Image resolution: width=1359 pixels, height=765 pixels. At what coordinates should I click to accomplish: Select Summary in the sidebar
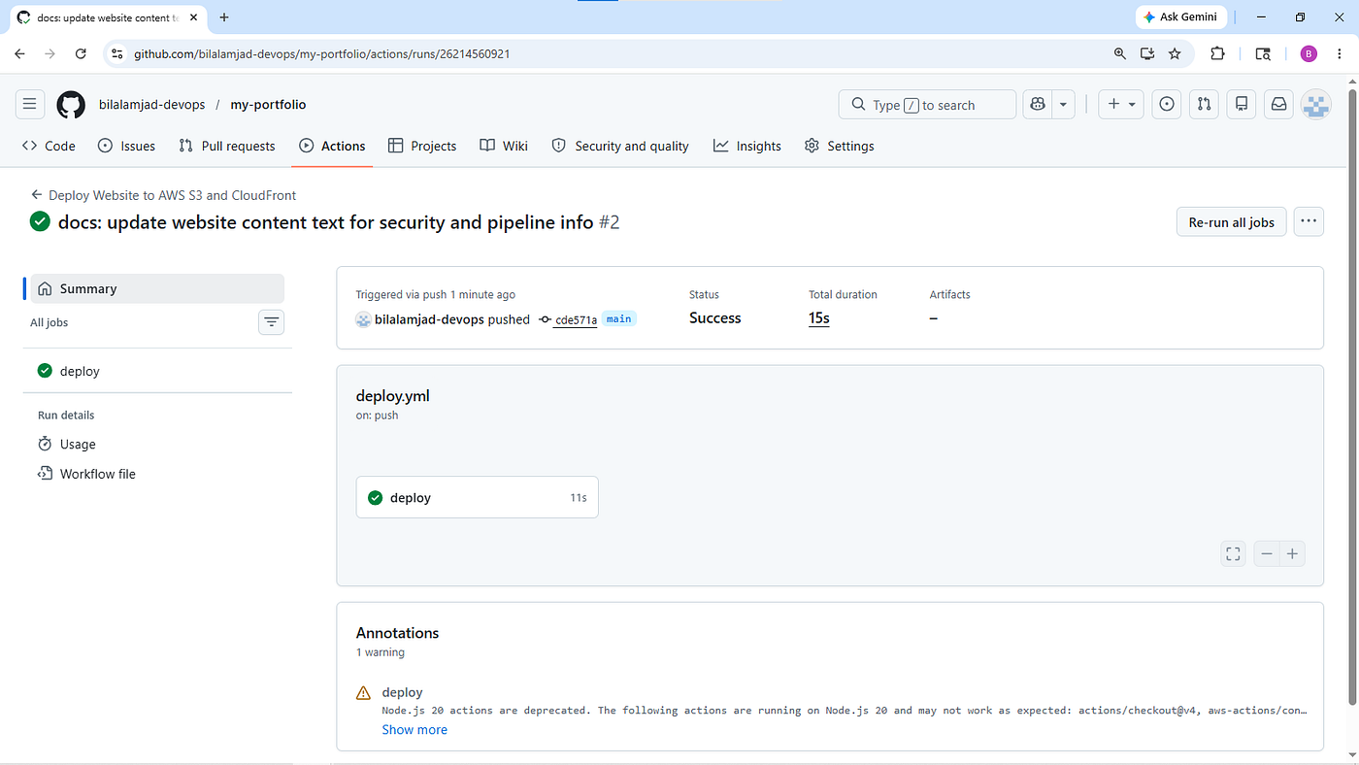point(157,288)
